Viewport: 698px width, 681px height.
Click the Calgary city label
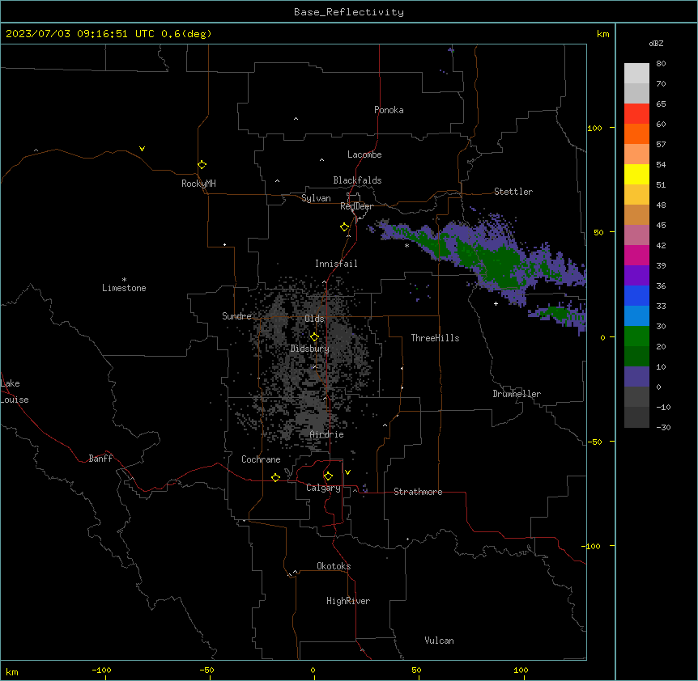click(x=323, y=488)
